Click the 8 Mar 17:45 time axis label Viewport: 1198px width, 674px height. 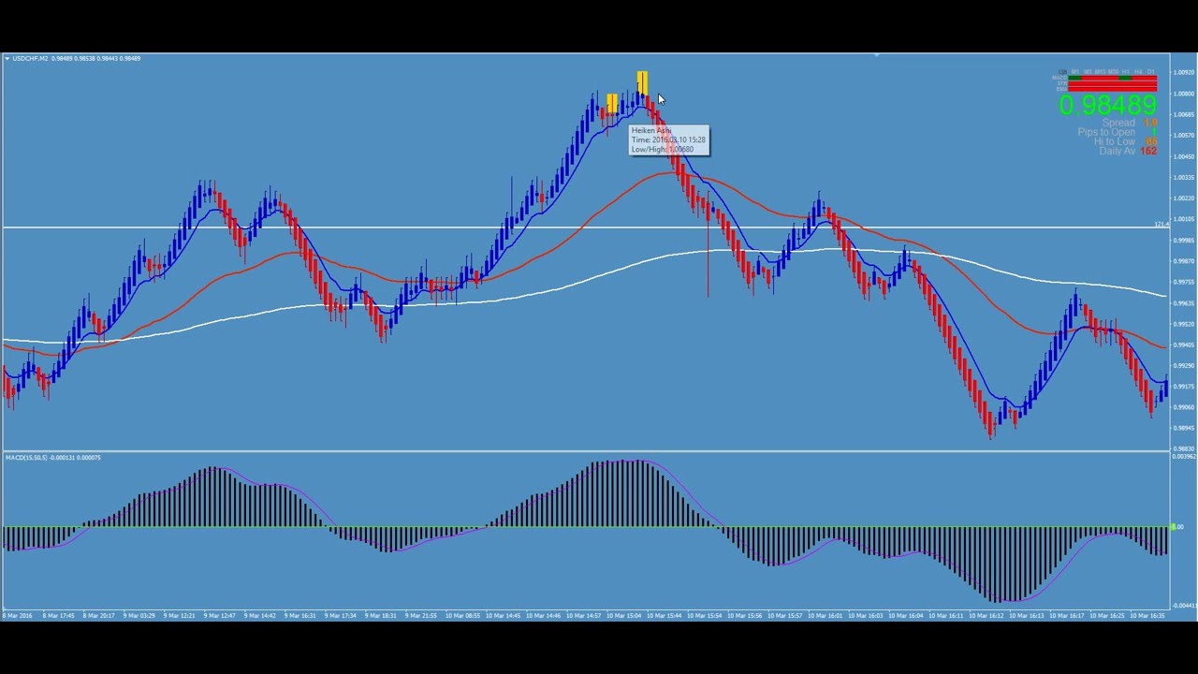[59, 616]
